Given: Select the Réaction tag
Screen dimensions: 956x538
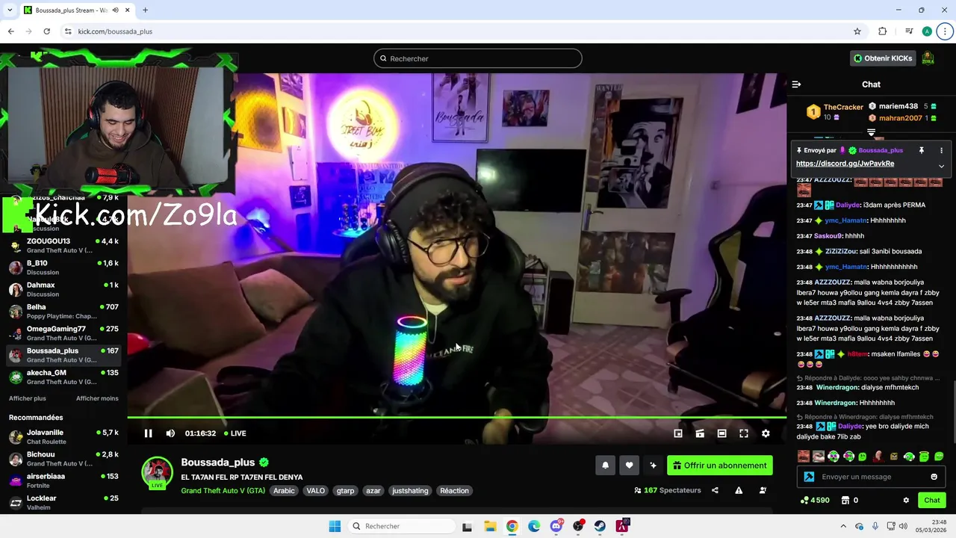Looking at the screenshot, I should pos(454,491).
